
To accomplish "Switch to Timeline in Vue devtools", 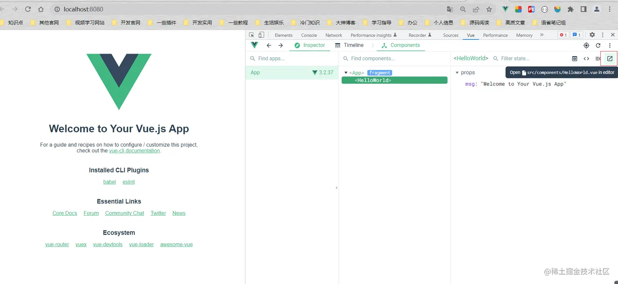I will point(349,45).
